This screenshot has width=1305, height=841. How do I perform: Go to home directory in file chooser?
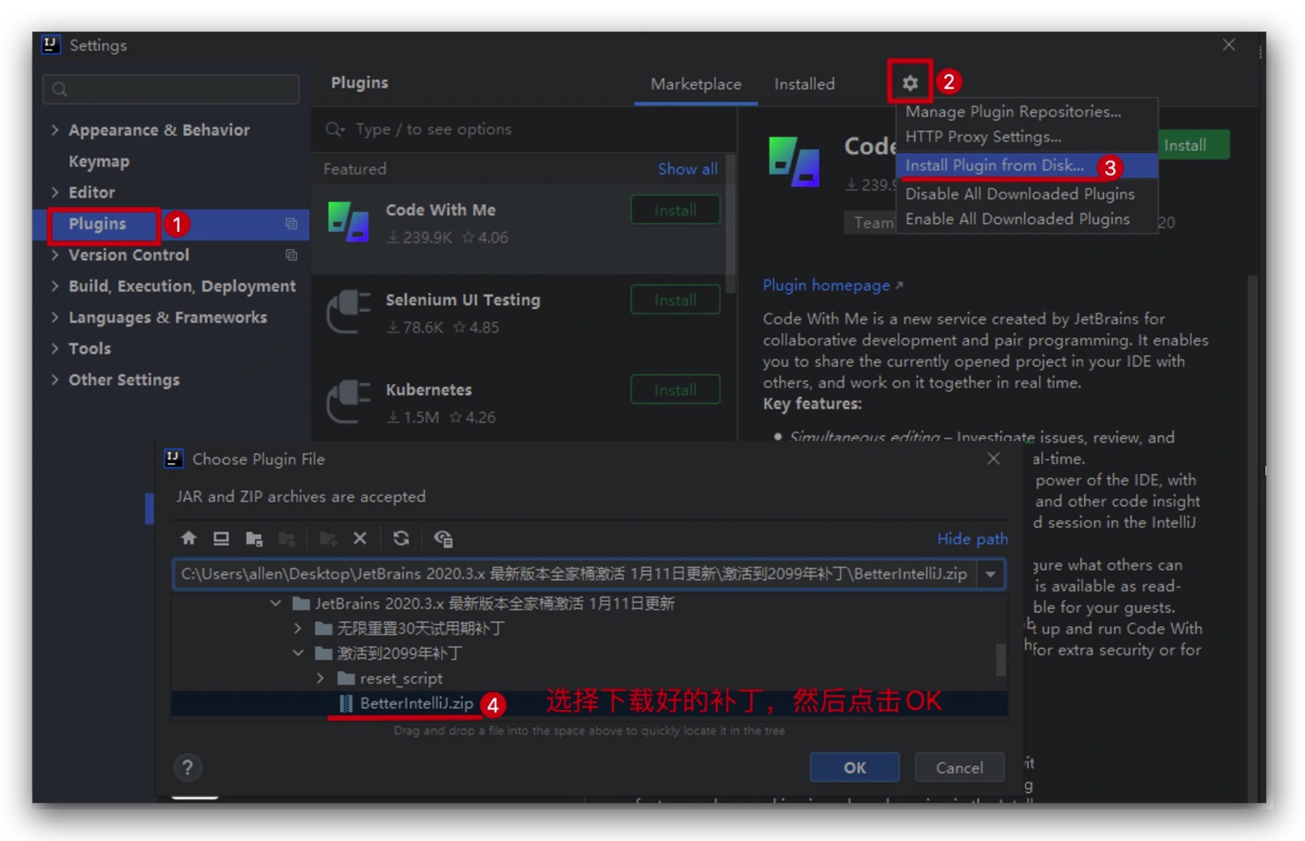[189, 538]
